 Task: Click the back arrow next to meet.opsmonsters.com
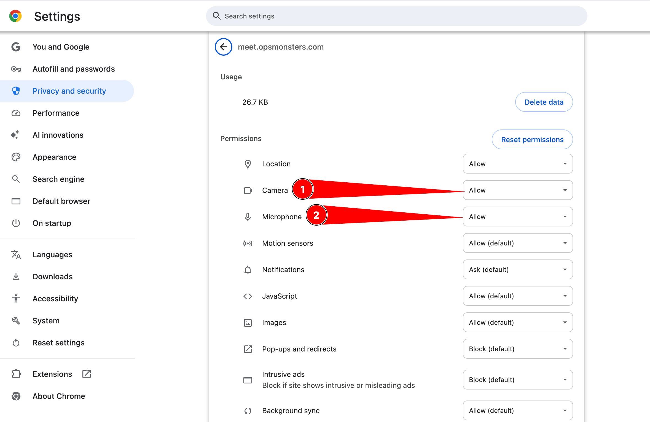[223, 47]
